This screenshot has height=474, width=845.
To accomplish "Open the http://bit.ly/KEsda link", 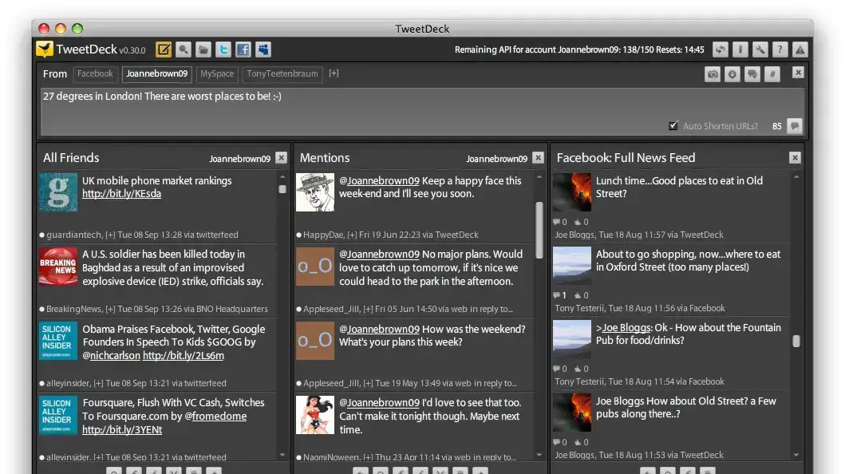I will pyautogui.click(x=121, y=194).
